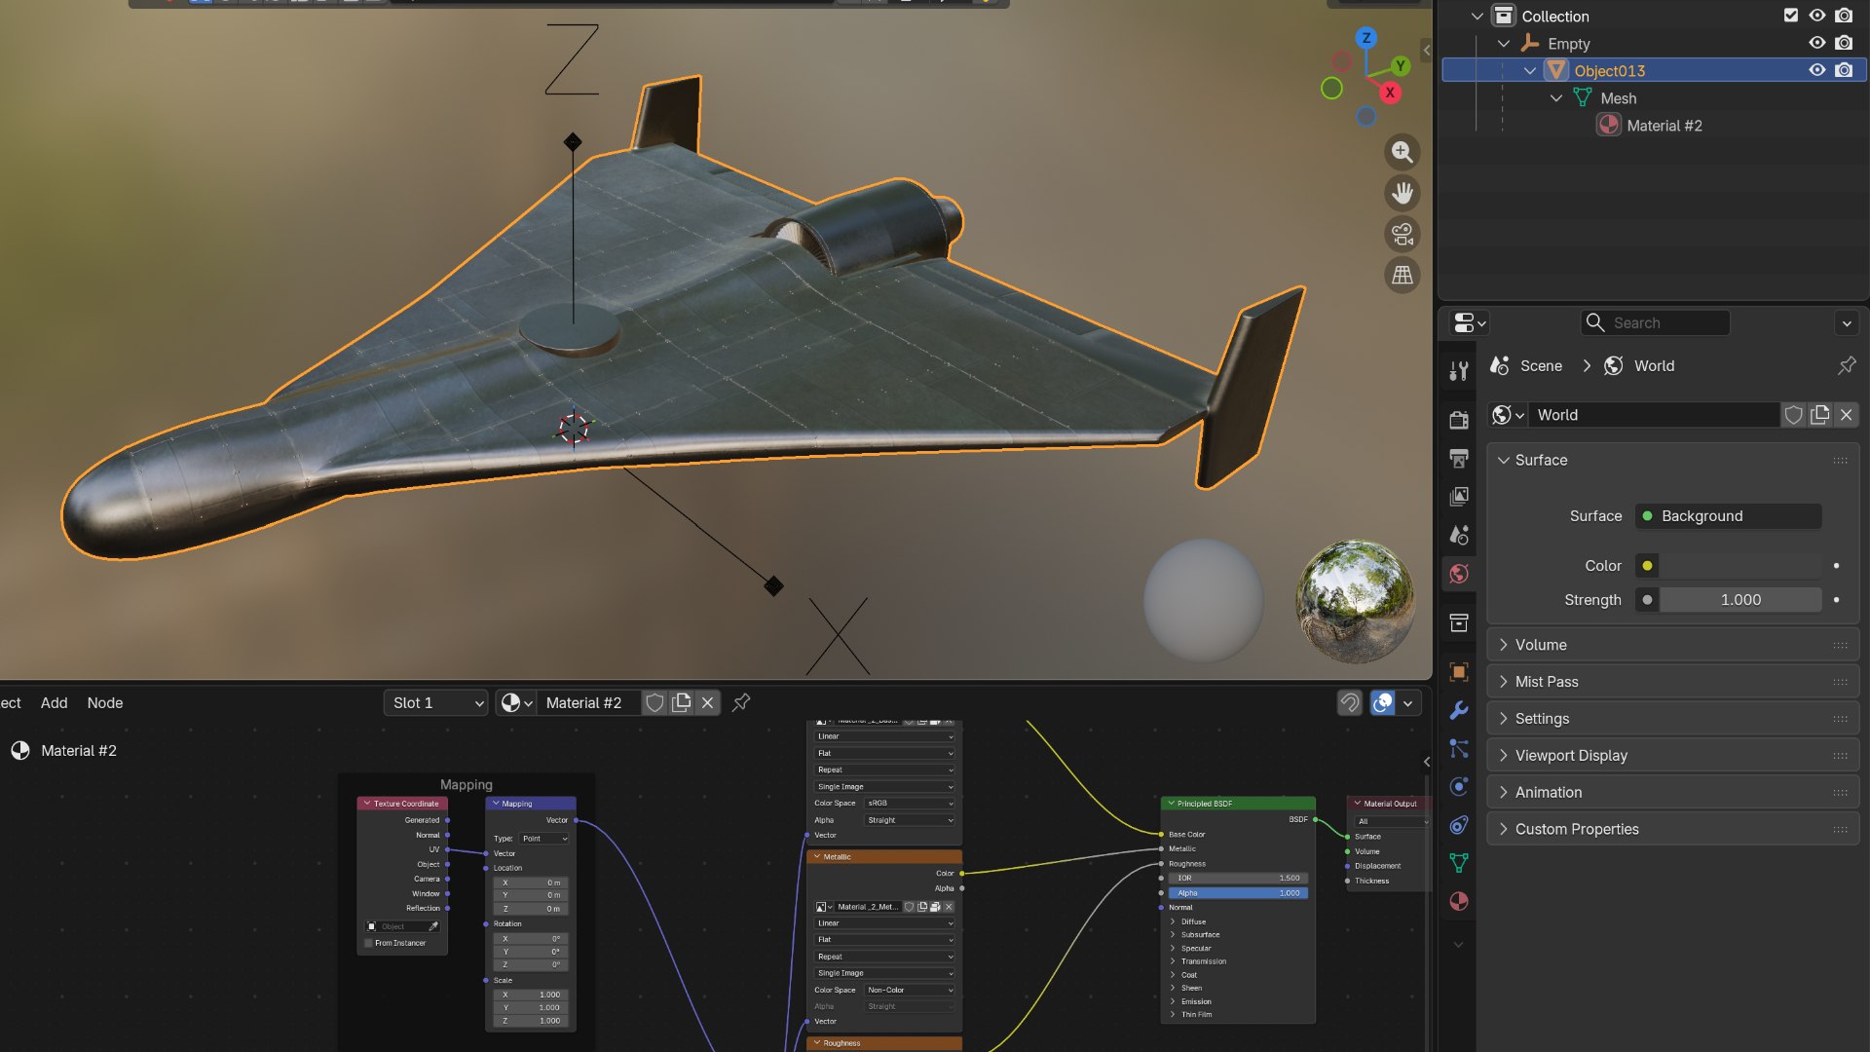The width and height of the screenshot is (1870, 1052).
Task: Toggle Collection exclude checkbox in outliner
Action: tap(1791, 16)
